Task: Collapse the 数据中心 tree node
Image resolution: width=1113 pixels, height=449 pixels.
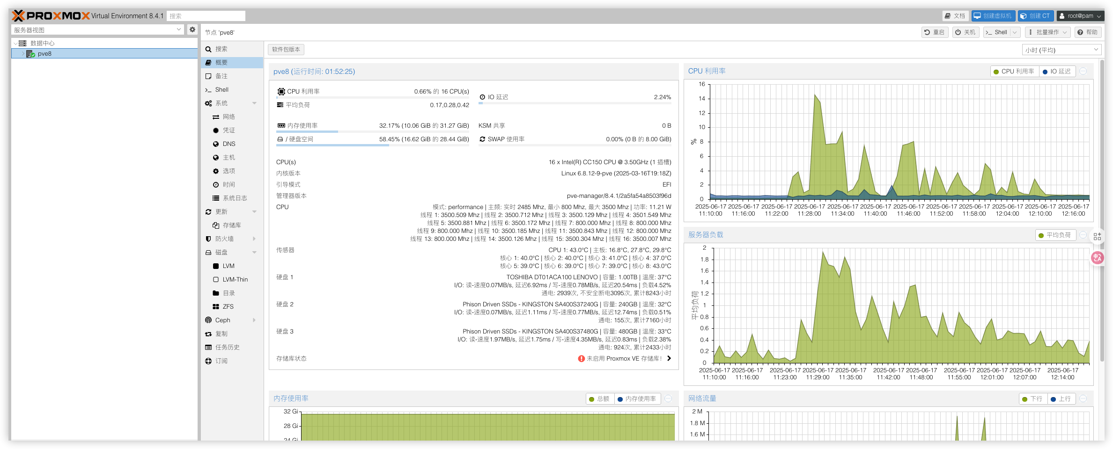Action: pos(15,43)
